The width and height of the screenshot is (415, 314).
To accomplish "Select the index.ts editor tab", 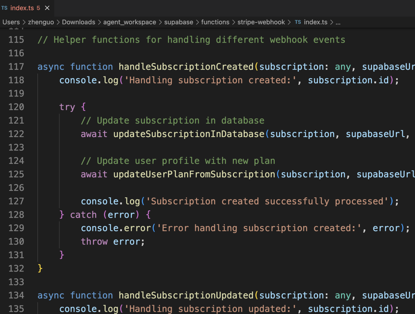I will [x=27, y=8].
